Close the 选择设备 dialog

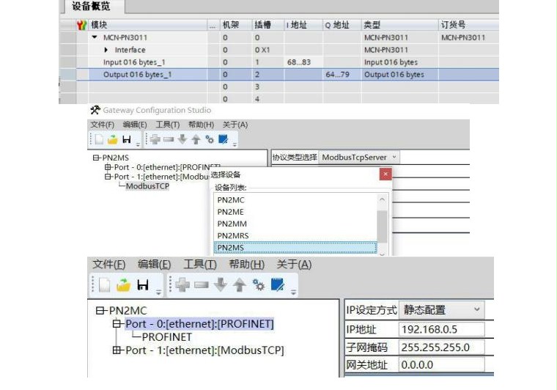click(385, 174)
